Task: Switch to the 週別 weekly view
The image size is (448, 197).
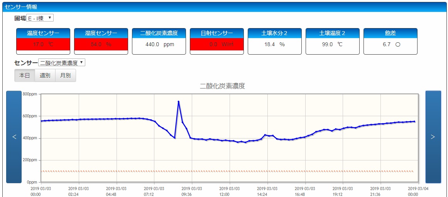Action: click(x=45, y=75)
